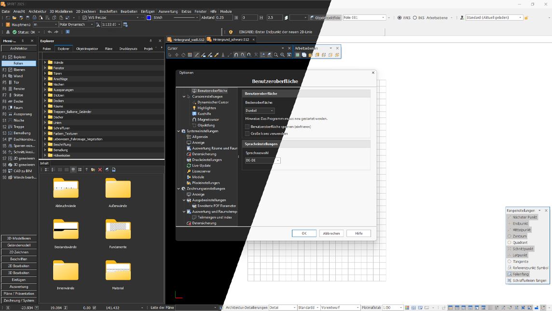
Task: Click the eyedropper icon in Cursor toolbar
Action: 217,55
